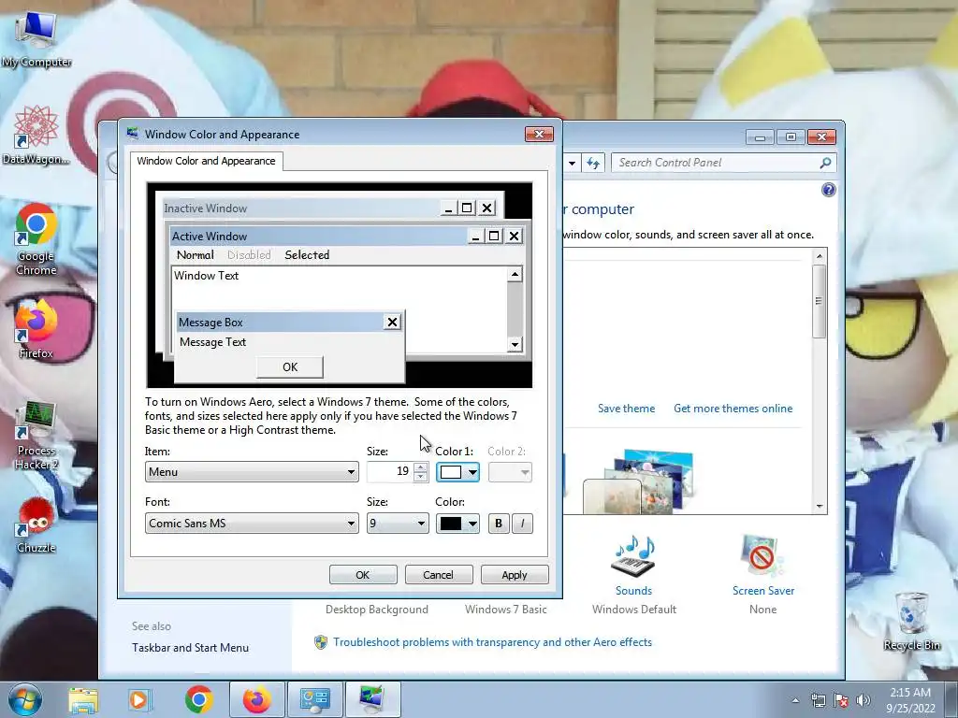This screenshot has width=958, height=718.
Task: Click the taskbar clock showing 2:15 AM
Action: pyautogui.click(x=910, y=700)
